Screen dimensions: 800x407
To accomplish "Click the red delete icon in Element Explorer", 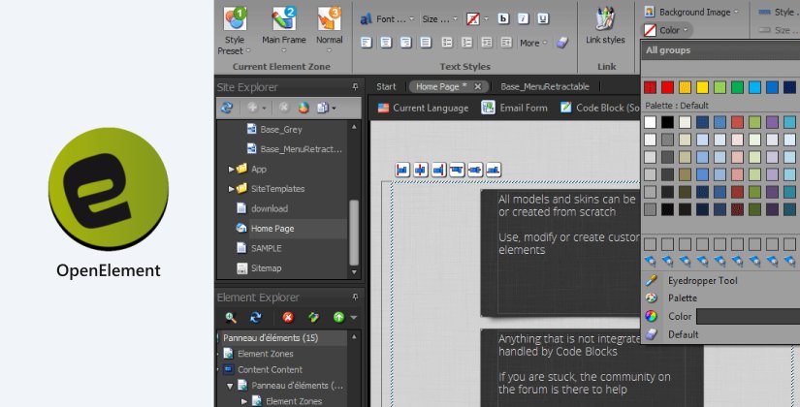I will [288, 317].
